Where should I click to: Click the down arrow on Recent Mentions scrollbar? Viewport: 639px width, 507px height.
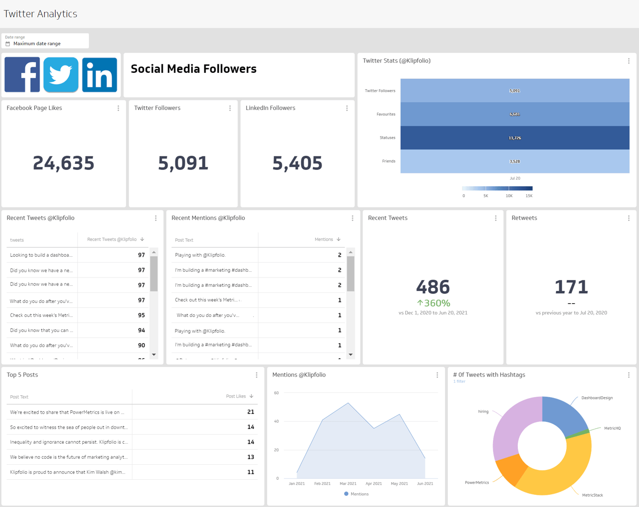coord(350,355)
